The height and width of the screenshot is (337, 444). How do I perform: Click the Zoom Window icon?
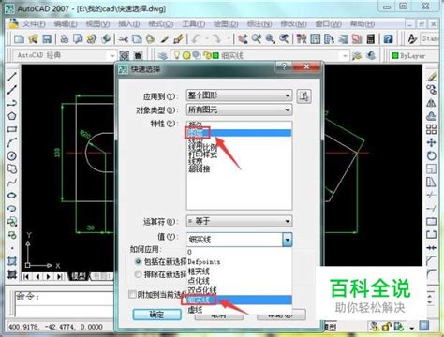(271, 39)
